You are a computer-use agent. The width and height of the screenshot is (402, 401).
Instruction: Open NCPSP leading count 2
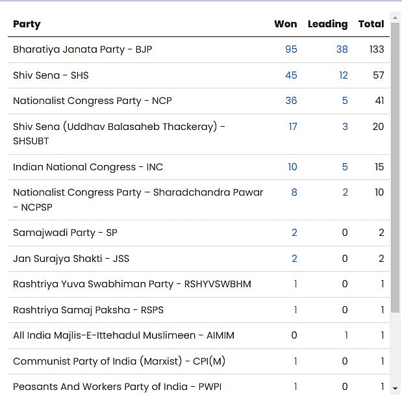click(345, 192)
